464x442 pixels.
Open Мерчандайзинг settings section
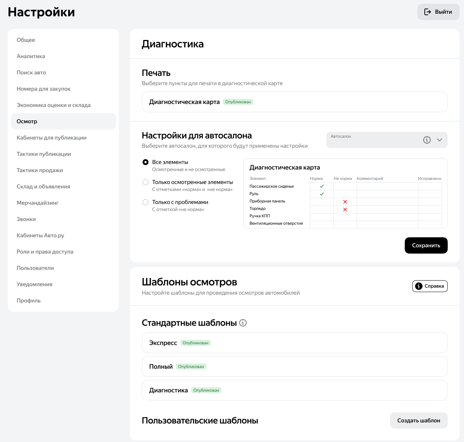63,203
